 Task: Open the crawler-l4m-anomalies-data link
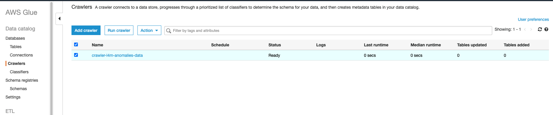(x=117, y=55)
